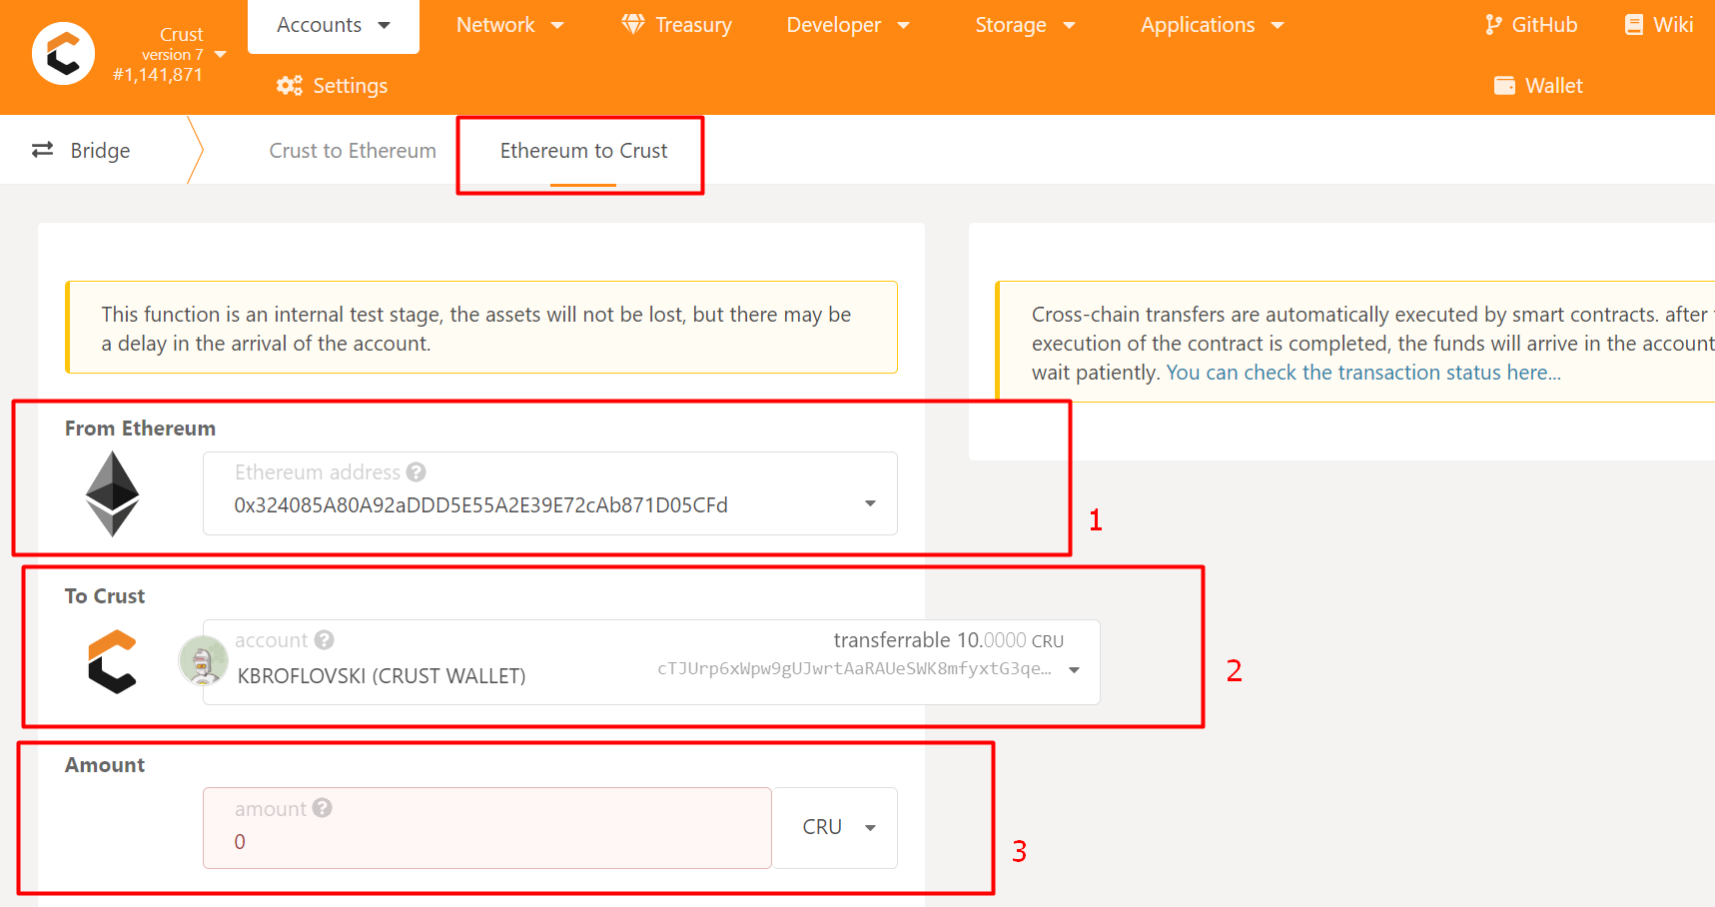
Task: Click the Wallet icon
Action: click(1504, 86)
